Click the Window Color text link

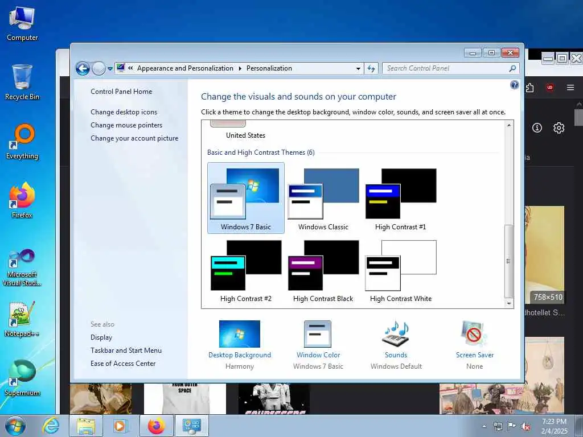[318, 355]
